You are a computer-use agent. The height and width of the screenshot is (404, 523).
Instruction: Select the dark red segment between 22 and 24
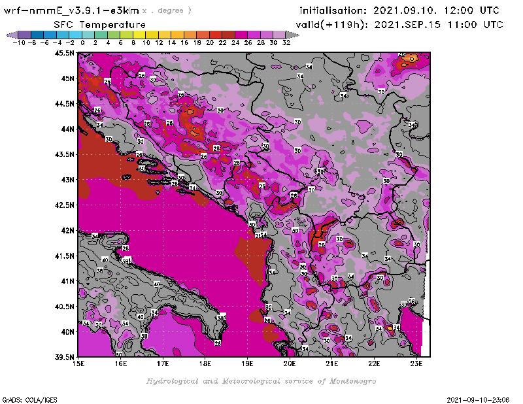pyautogui.click(x=228, y=35)
